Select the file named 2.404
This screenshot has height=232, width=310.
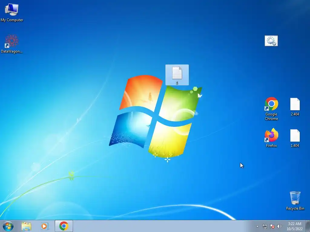pyautogui.click(x=295, y=107)
